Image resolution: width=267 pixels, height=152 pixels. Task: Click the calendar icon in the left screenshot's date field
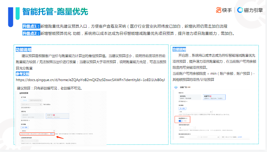[40, 104]
